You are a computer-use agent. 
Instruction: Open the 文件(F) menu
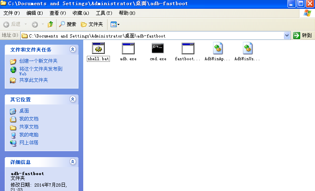click(x=12, y=13)
